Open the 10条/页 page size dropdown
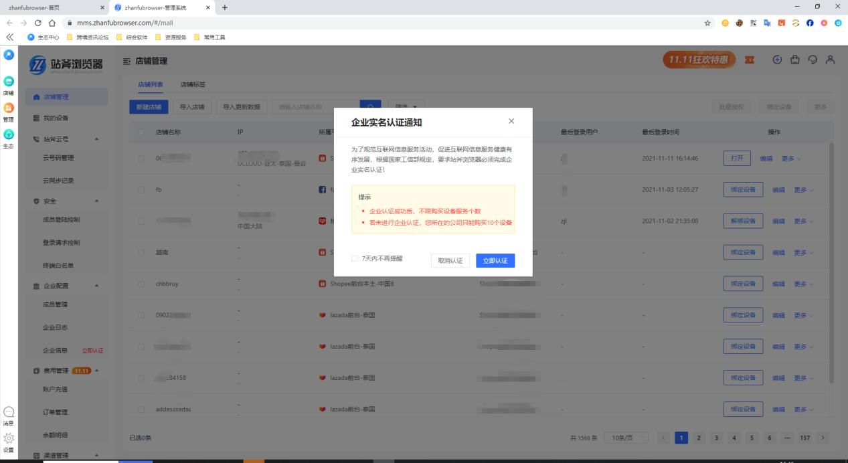 tap(626, 438)
